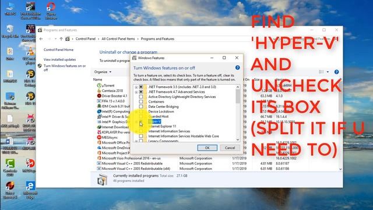Toggle .NET Framework 4.7 Advanced Services checkbox
The height and width of the screenshot is (210, 373).
pos(141,92)
